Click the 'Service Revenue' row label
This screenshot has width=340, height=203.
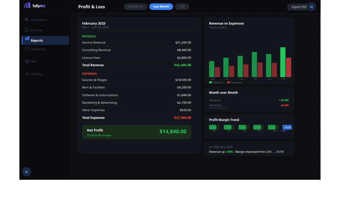[94, 42]
